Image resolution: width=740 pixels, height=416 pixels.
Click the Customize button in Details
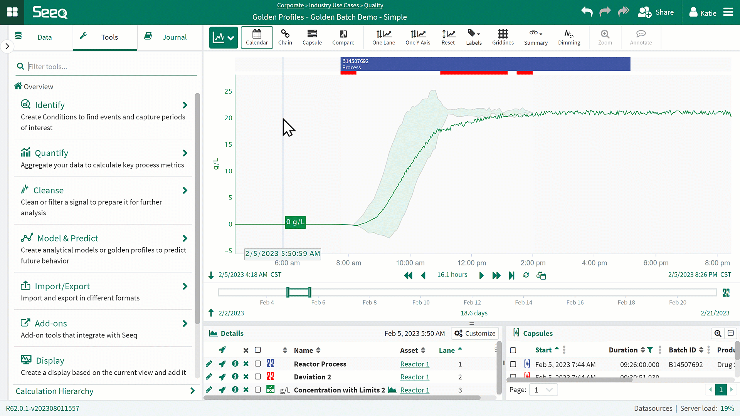(475, 333)
